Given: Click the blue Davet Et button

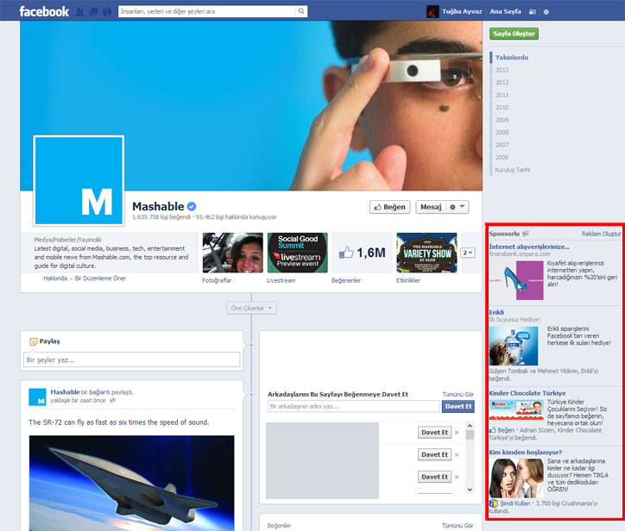Looking at the screenshot, I should tap(458, 406).
